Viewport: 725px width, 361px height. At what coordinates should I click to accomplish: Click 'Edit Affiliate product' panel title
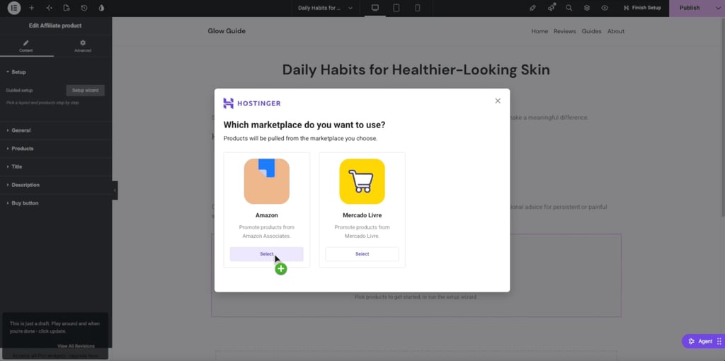(x=55, y=25)
